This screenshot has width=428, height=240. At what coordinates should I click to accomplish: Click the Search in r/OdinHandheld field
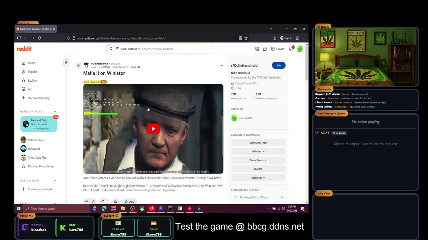[x=177, y=49]
